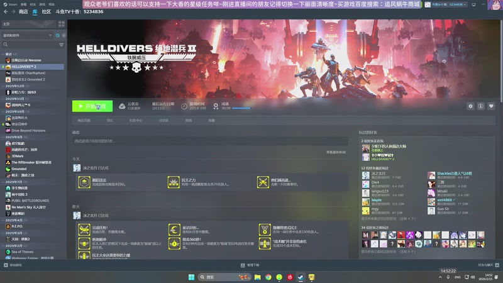The height and width of the screenshot is (283, 503).
Task: Open the discussions tab
Action: coord(164,120)
